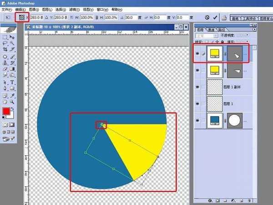Open the 选择 menu
Screen dimensions: 273x205
point(61,10)
